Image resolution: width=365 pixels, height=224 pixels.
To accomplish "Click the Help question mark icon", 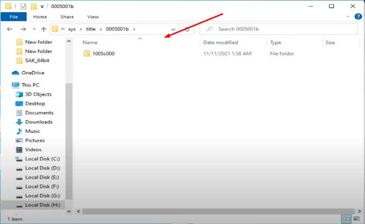I will click(x=358, y=17).
